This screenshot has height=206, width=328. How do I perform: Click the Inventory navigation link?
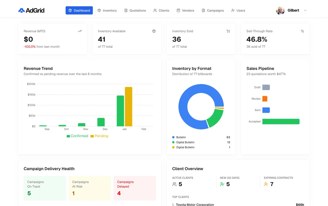coord(107,10)
